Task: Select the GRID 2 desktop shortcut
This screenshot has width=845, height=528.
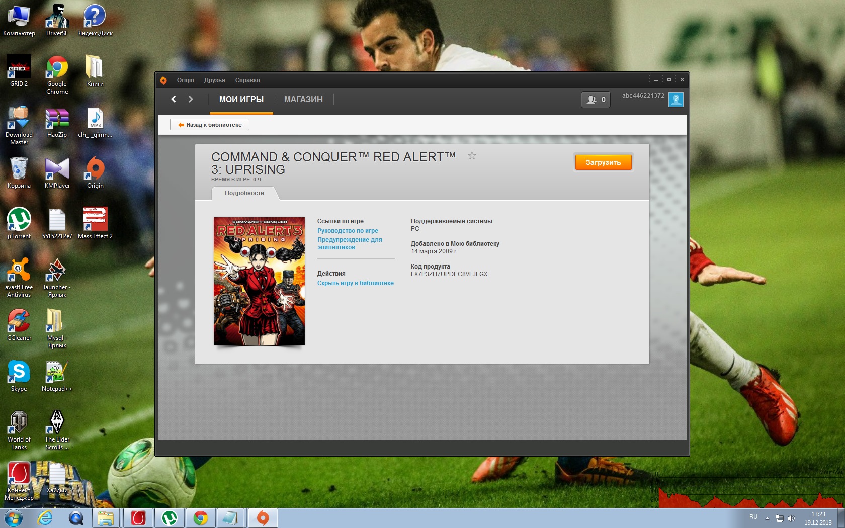Action: [x=19, y=71]
